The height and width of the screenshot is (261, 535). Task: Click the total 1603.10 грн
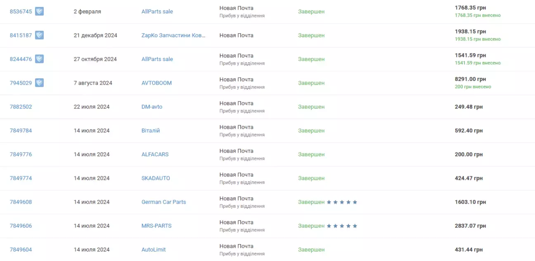(x=470, y=202)
